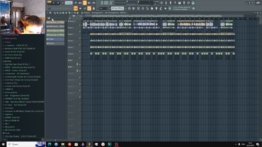
Task: Mute Track 2 via its green dot
Action: click(x=80, y=32)
